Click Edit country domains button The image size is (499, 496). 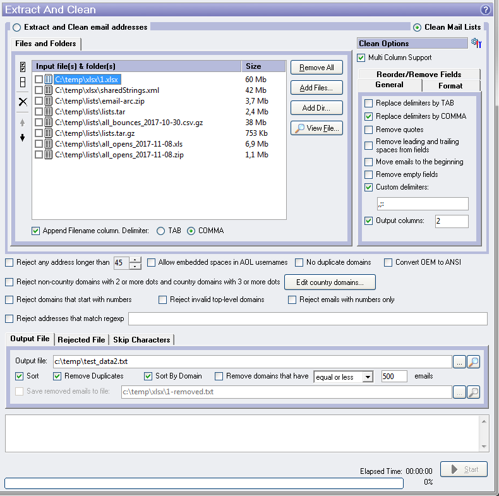pos(330,282)
